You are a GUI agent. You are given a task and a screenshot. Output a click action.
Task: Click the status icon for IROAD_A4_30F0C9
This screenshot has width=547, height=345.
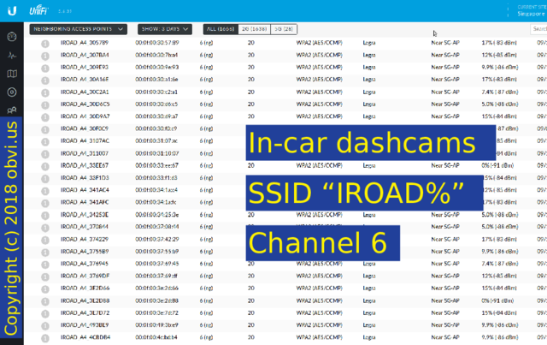pos(45,129)
